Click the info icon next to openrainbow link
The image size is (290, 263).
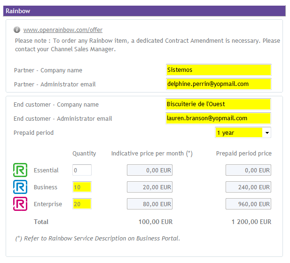click(x=17, y=30)
